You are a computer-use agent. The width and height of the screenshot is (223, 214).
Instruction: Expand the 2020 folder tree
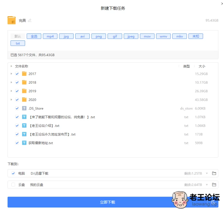pos(11,100)
